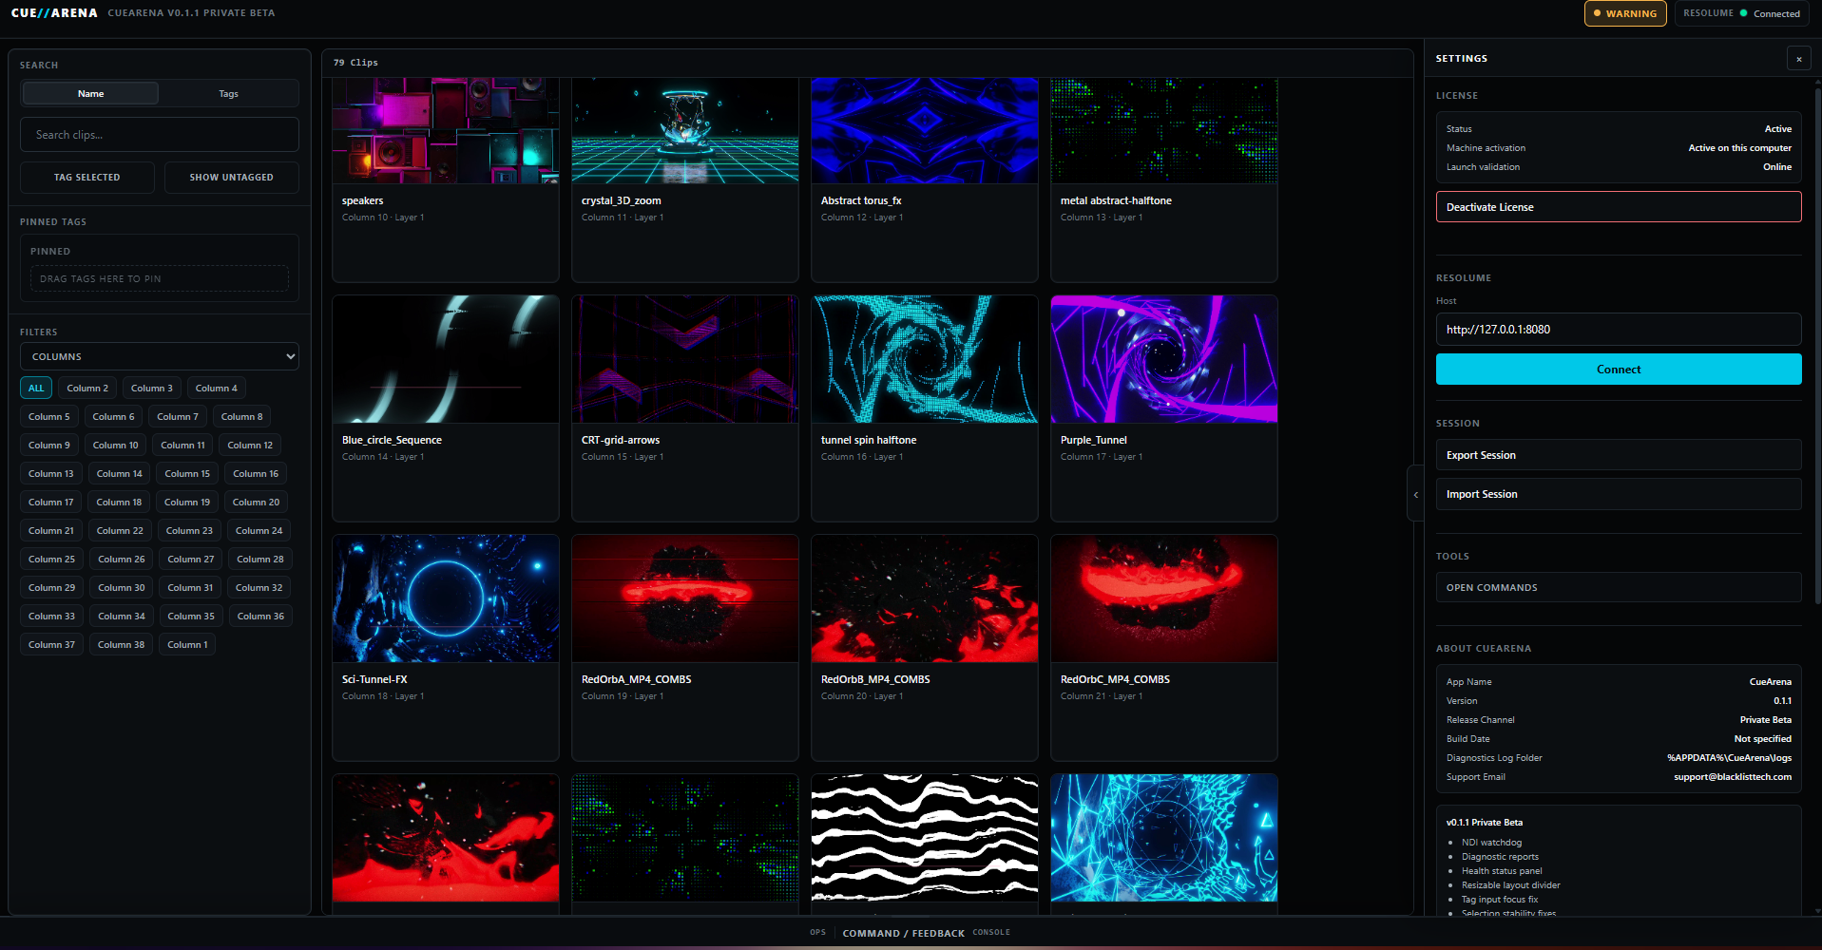Click the Show Untagged button
Screen dimensions: 1822x950
coord(231,177)
